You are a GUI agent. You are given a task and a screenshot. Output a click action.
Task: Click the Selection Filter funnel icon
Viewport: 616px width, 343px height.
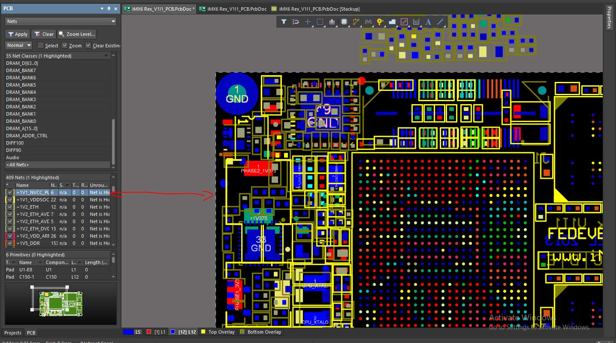coord(284,21)
